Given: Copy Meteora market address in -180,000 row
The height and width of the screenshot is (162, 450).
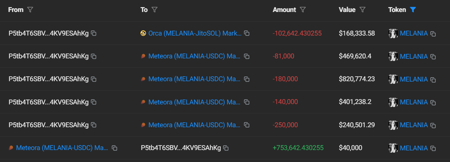Looking at the screenshot, I should tap(247, 80).
